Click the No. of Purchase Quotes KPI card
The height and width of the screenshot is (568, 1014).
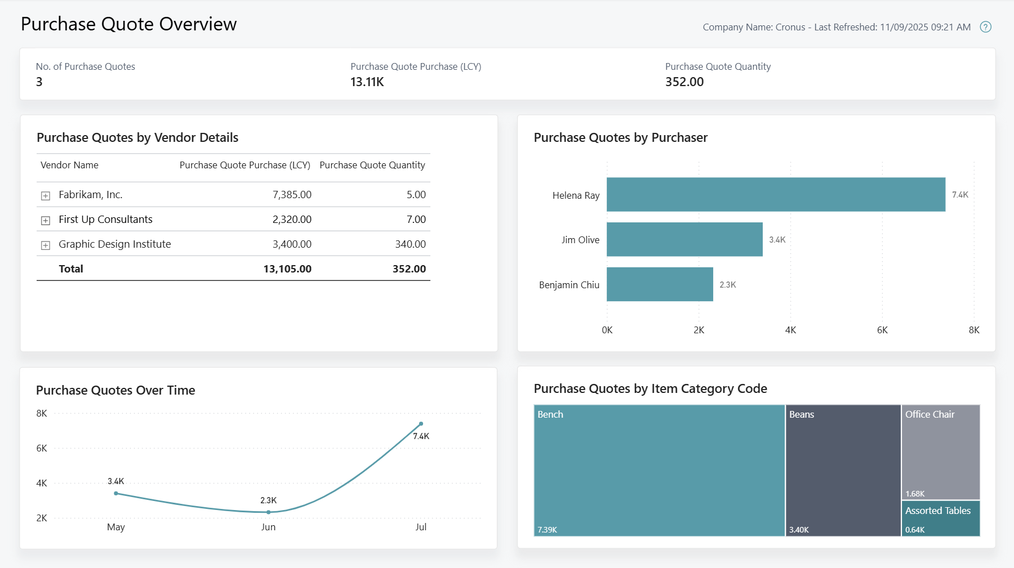[86, 75]
